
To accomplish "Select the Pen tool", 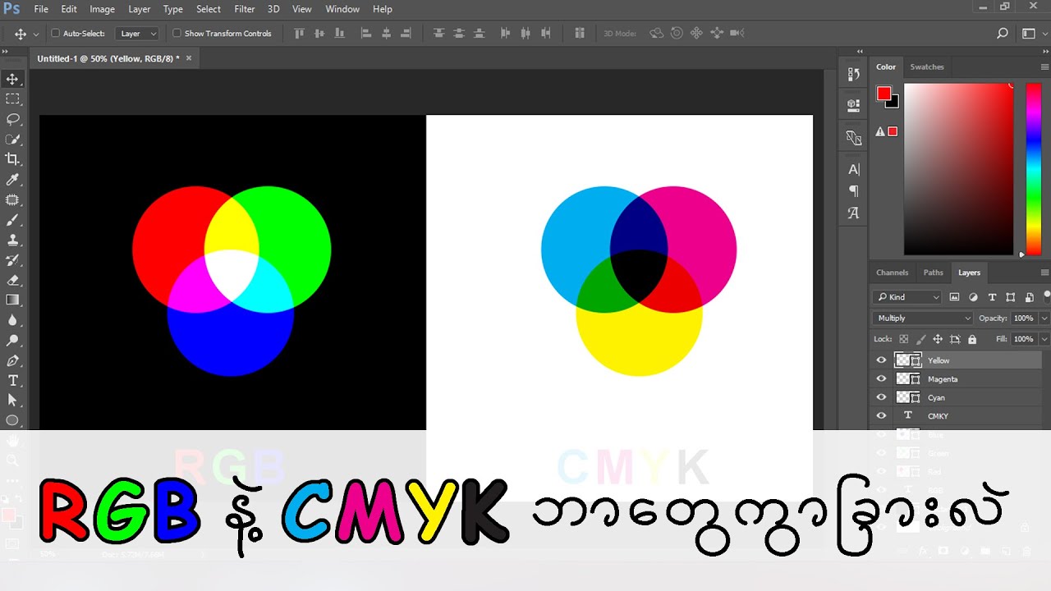I will [x=12, y=360].
